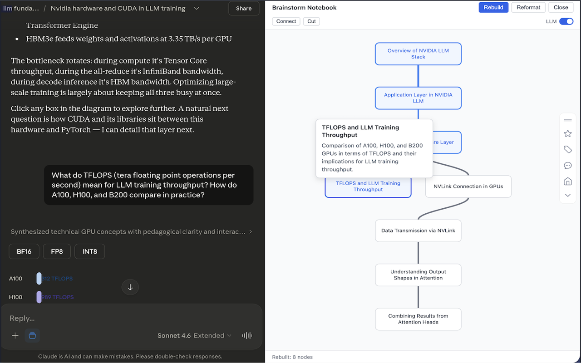
Task: Jump down with the scroll-to-bottom arrow button
Action: 130,287
